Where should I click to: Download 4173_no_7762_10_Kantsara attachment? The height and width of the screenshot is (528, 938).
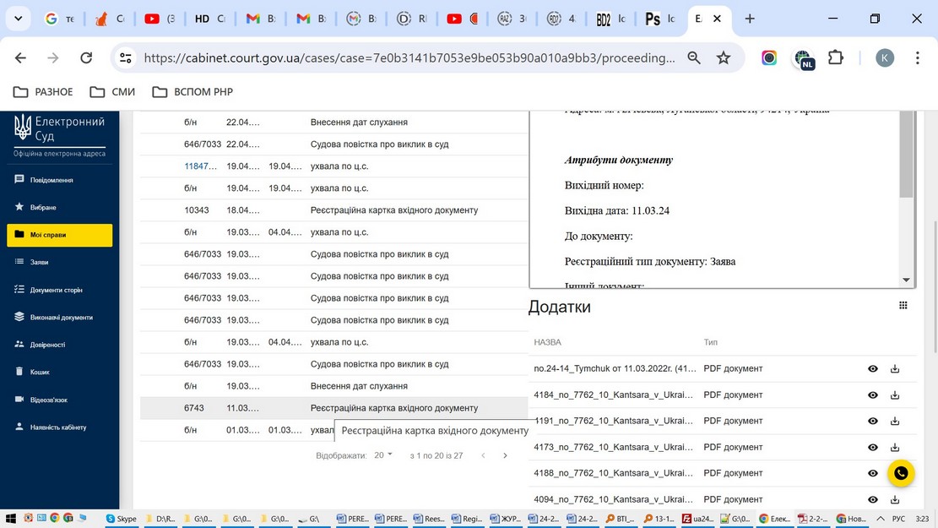(895, 447)
